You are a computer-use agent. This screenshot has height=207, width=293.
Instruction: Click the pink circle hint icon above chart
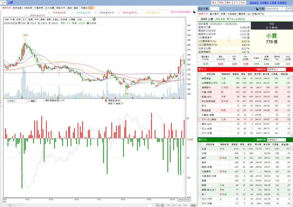(x=172, y=12)
